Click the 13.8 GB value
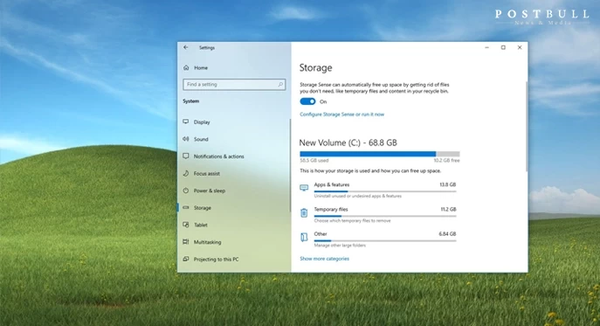This screenshot has height=326, width=600. [x=448, y=184]
